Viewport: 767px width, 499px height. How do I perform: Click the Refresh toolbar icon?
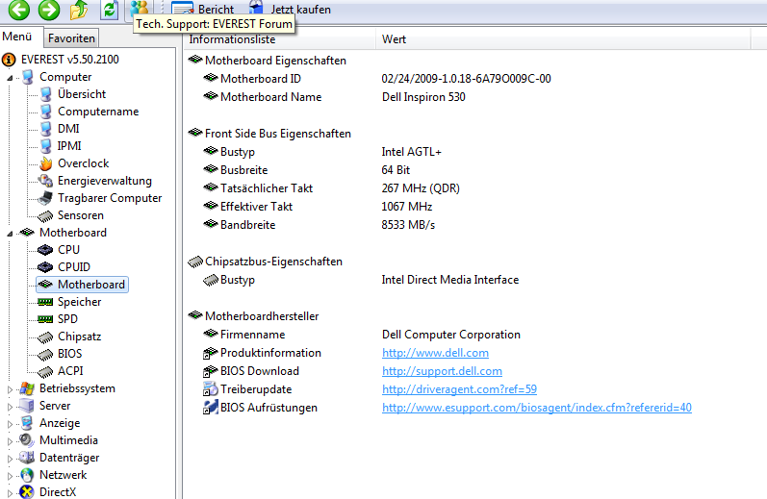point(109,10)
